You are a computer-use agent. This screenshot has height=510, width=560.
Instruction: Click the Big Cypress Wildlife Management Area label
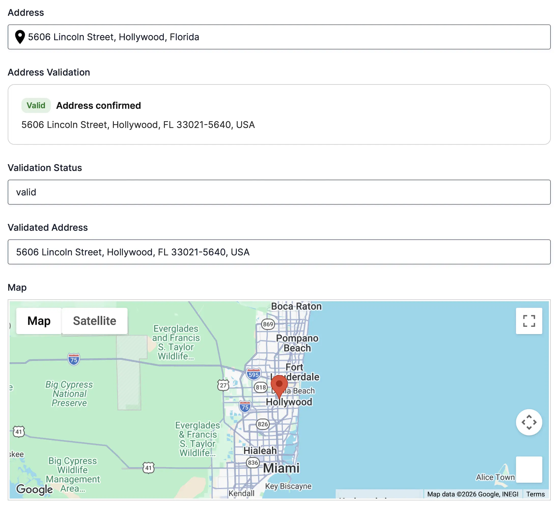click(73, 474)
